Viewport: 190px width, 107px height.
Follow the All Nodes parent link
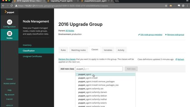[x=70, y=31]
